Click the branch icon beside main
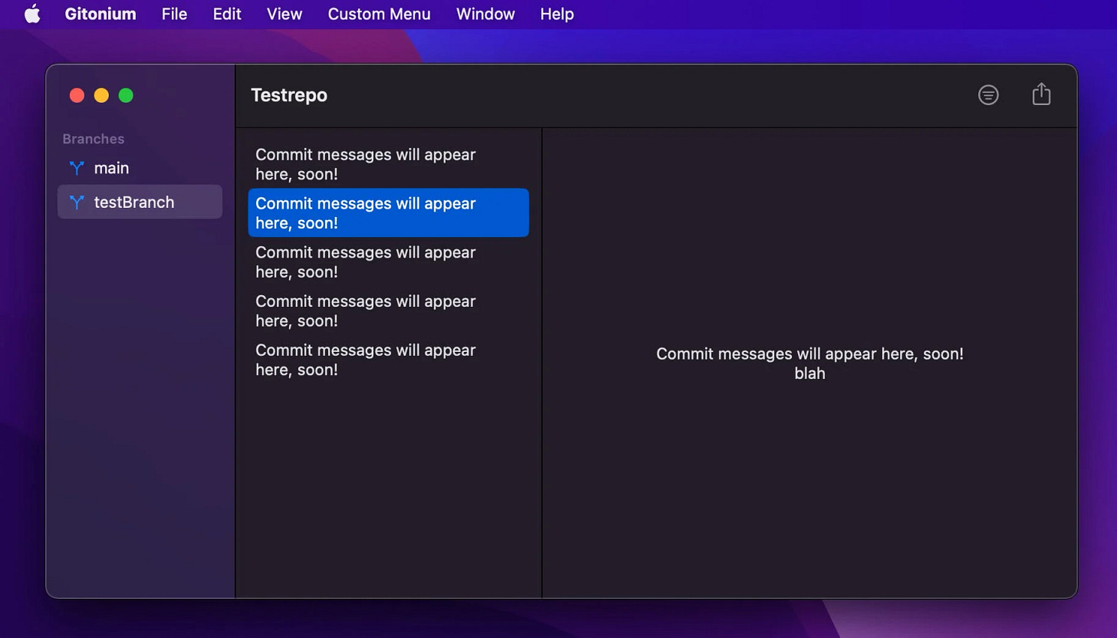Viewport: 1117px width, 638px height. (x=76, y=168)
